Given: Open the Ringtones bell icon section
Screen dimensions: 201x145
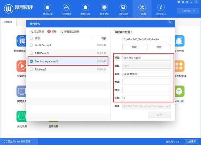Looking at the screenshot, I should pos(85,8).
